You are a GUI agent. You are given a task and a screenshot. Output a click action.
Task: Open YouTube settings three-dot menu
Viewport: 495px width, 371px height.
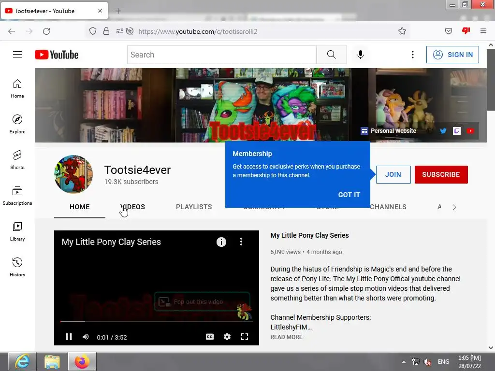413,55
